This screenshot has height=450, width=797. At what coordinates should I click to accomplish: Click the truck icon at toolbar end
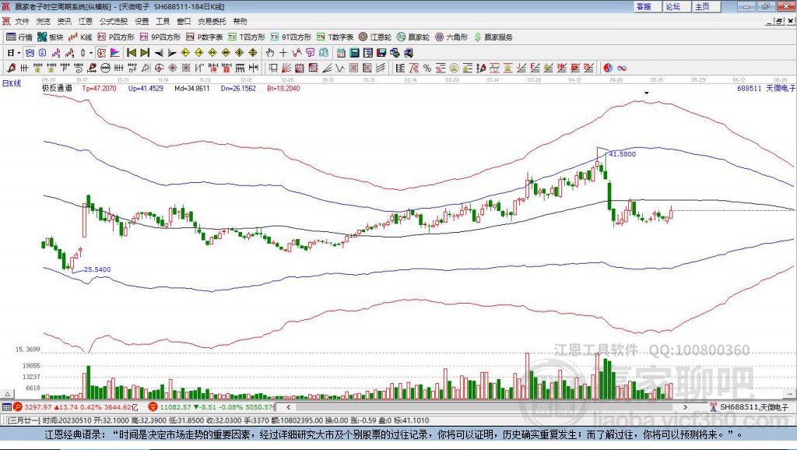pyautogui.click(x=409, y=53)
